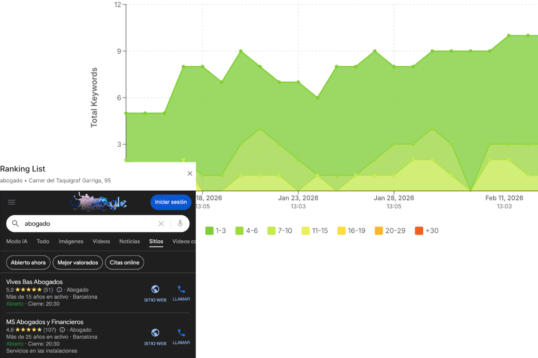Open the Modo IA tab
The image size is (538, 358).
pos(17,241)
